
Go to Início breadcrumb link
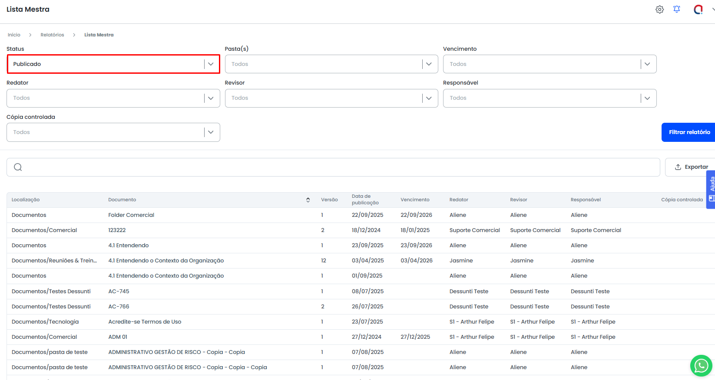point(14,35)
